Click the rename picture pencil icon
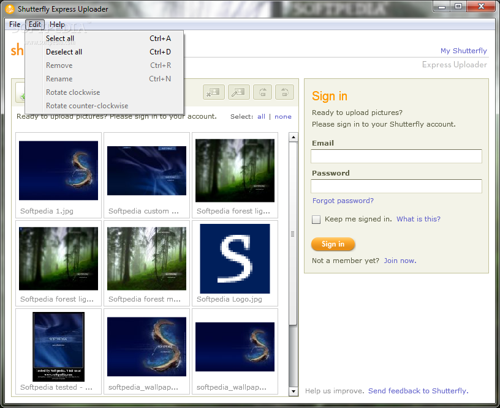Viewport: 500px width, 408px height. [238, 92]
